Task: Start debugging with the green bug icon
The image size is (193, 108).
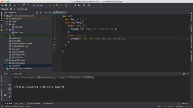Action: click(x=53, y=5)
